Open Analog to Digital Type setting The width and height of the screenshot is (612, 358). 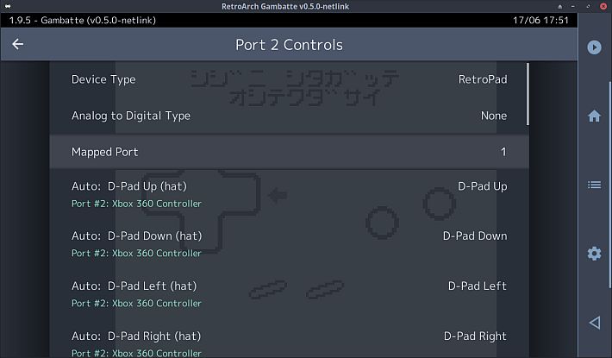click(290, 116)
